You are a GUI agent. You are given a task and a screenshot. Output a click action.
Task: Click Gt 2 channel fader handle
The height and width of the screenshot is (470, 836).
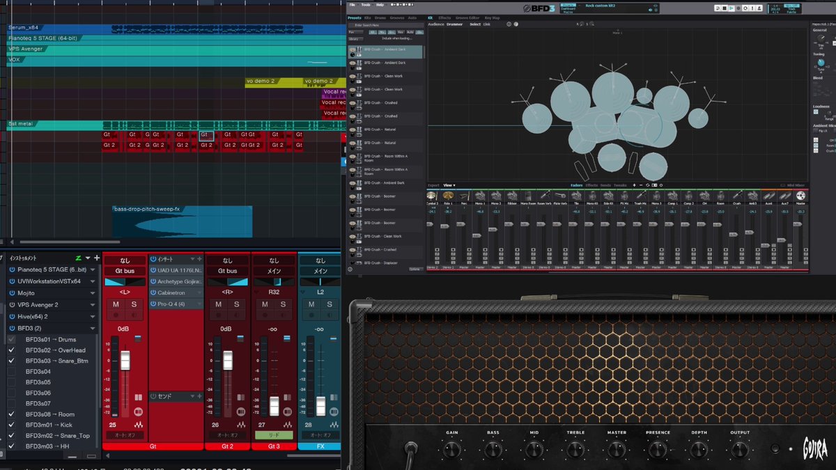coord(228,360)
